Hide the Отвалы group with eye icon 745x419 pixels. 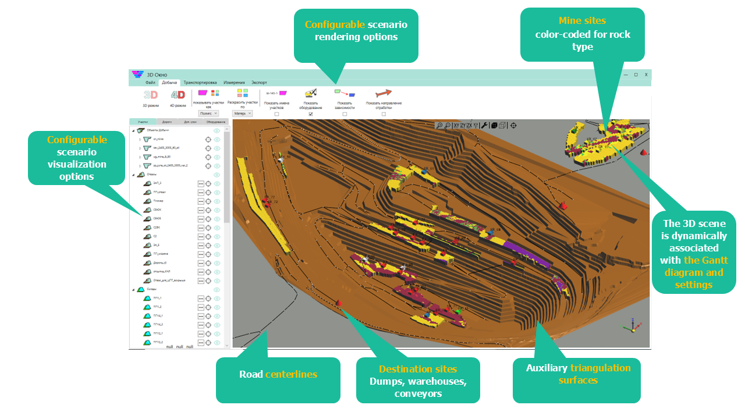(217, 175)
